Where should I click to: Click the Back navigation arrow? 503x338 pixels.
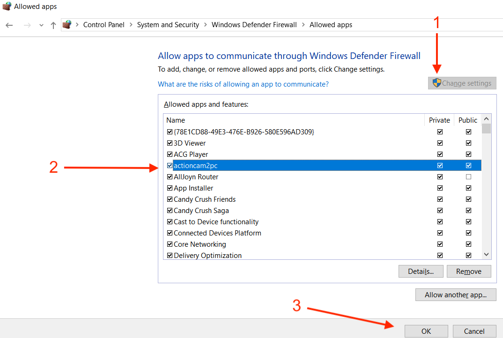(x=9, y=25)
